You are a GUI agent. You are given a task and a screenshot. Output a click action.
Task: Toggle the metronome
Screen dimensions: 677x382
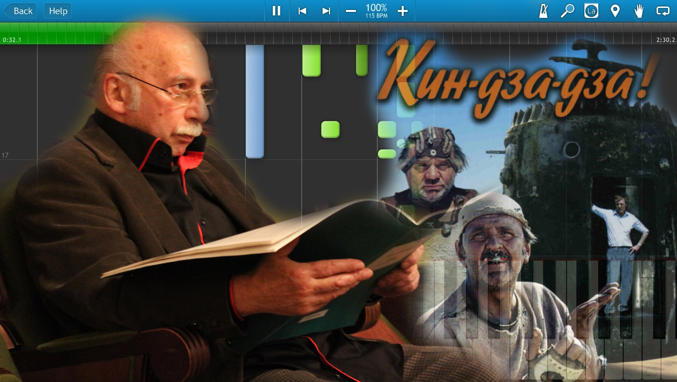(543, 11)
